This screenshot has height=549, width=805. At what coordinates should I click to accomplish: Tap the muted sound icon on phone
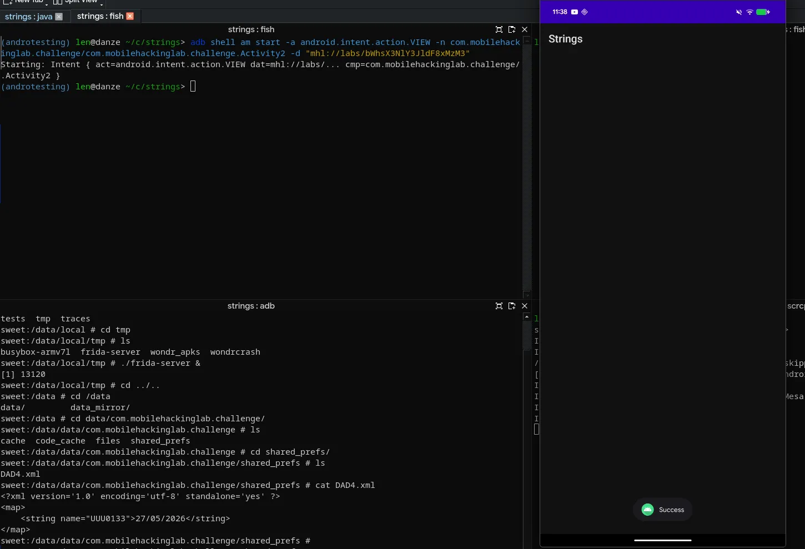point(739,12)
